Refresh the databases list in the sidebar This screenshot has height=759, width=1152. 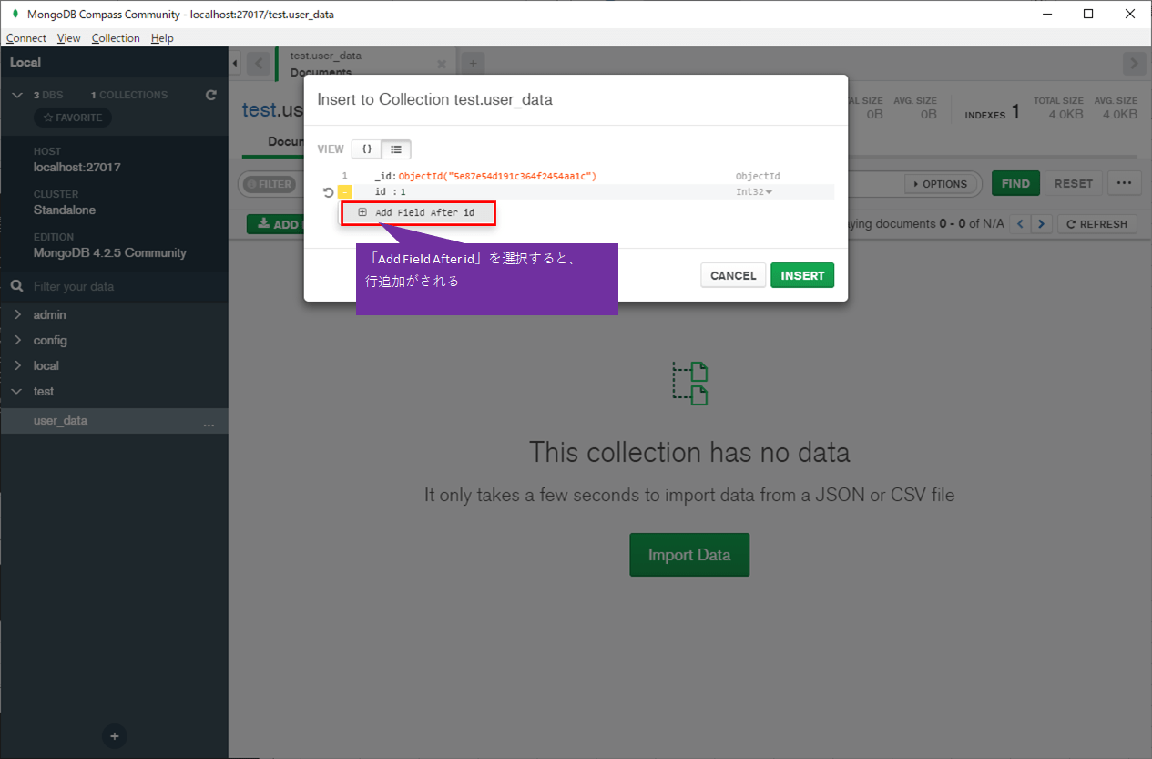click(x=210, y=94)
